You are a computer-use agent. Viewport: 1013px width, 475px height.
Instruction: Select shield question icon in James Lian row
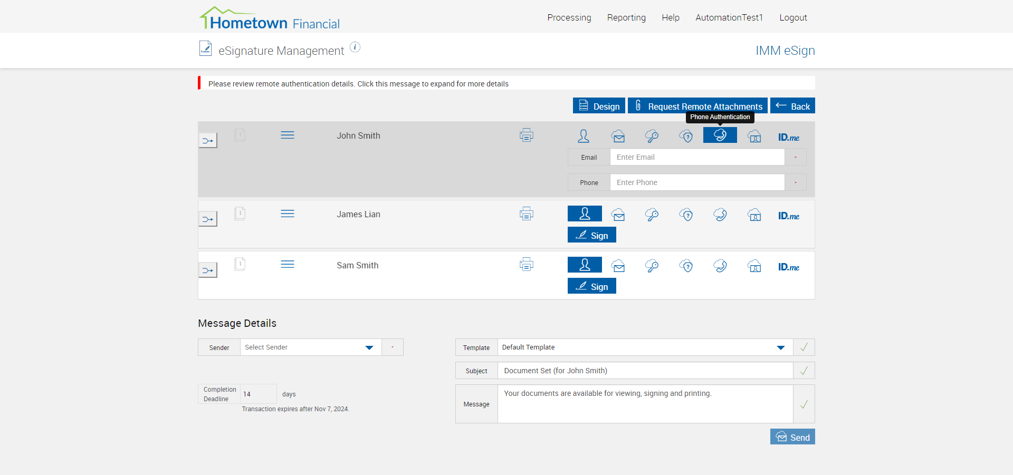tap(686, 215)
